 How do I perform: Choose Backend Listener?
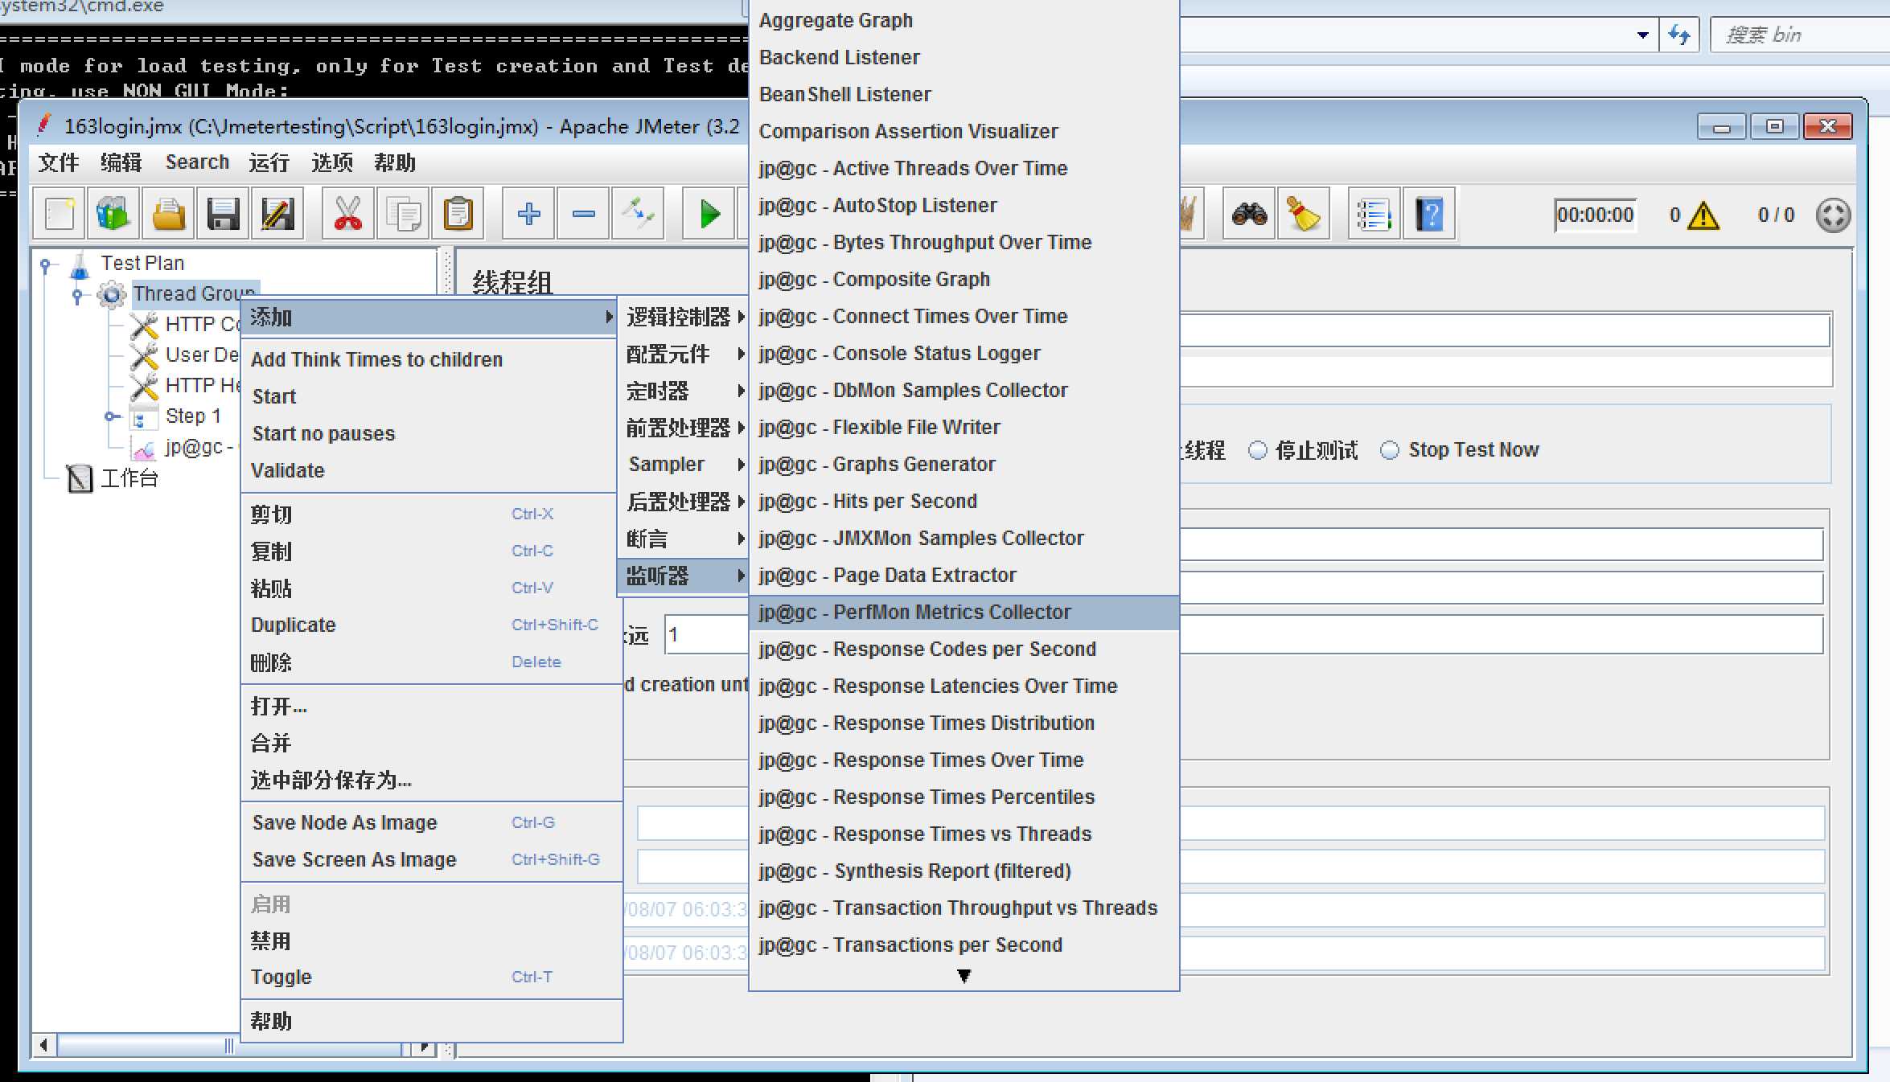(x=963, y=58)
